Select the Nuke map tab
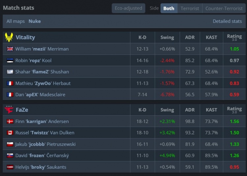This screenshot has height=176, width=247. 35,21
